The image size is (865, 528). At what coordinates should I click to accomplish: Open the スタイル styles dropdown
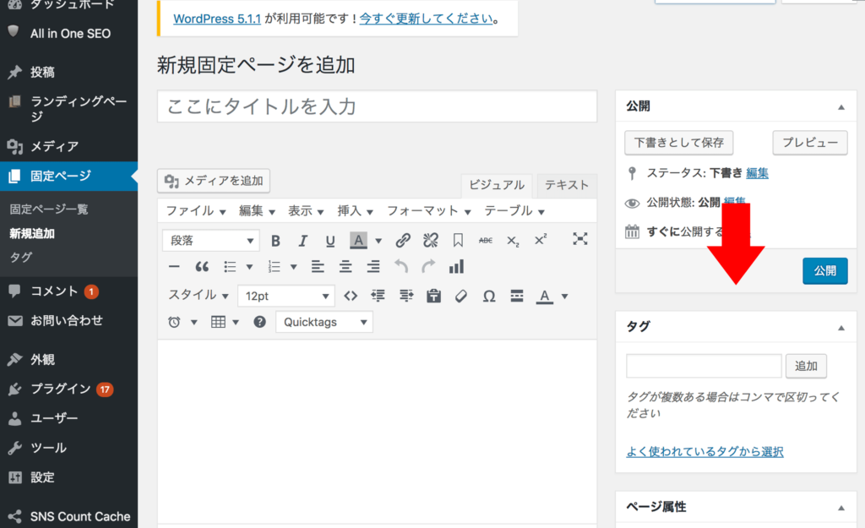[198, 295]
